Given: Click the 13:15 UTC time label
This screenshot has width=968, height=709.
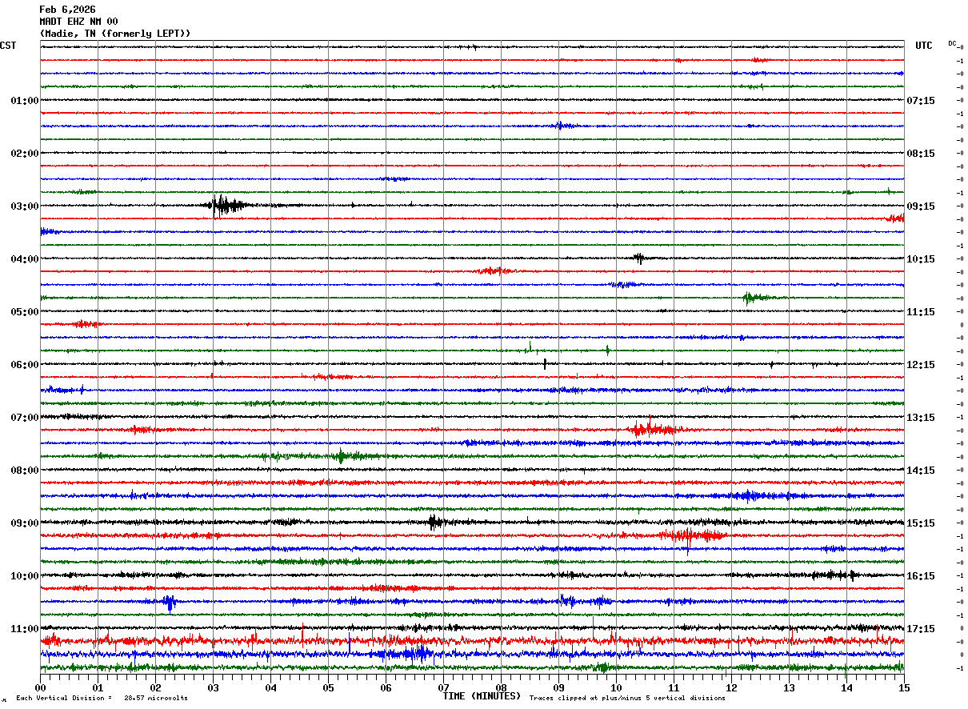Looking at the screenshot, I should point(921,418).
